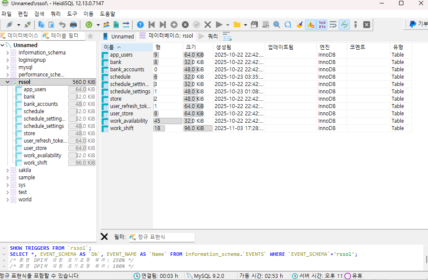Click the disconnect plug icon

28,25
